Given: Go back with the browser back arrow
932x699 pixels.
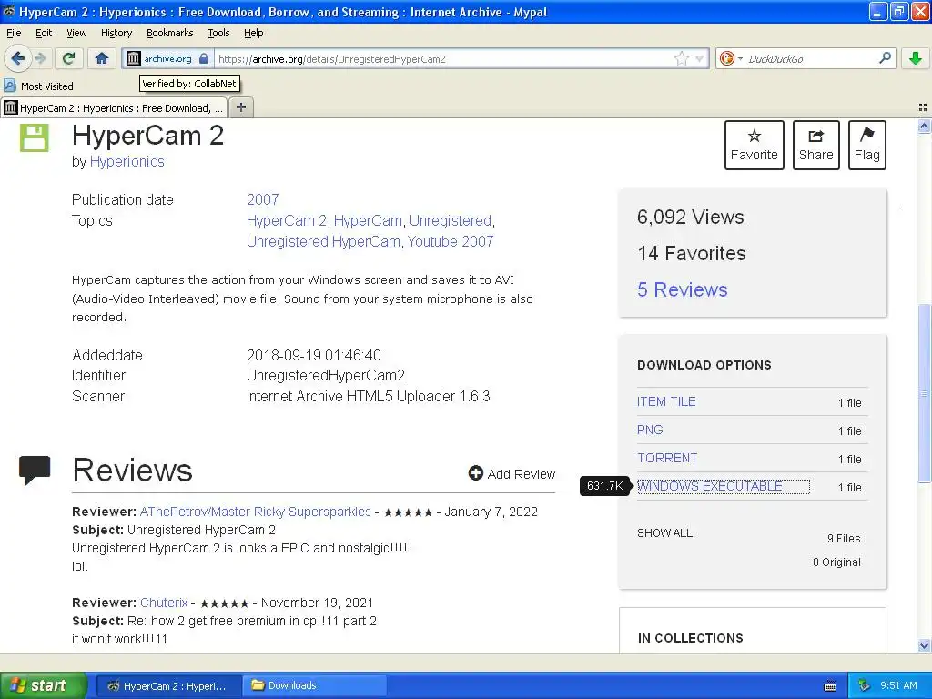Looking at the screenshot, I should pos(17,58).
